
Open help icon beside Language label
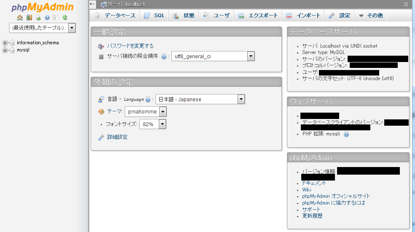[x=148, y=100]
